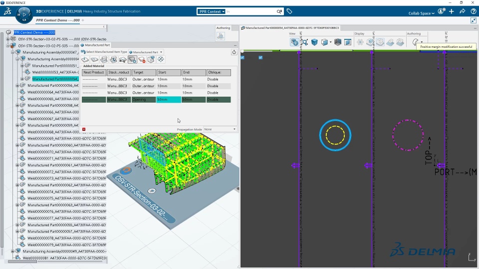The image size is (479, 269).
Task: Expand Manufactured Part00000058 tree node
Action: click(17, 105)
